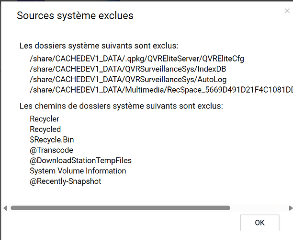Screen dimensions: 293x240
Task: Click the '@Transcode' entry
Action: pos(51,150)
